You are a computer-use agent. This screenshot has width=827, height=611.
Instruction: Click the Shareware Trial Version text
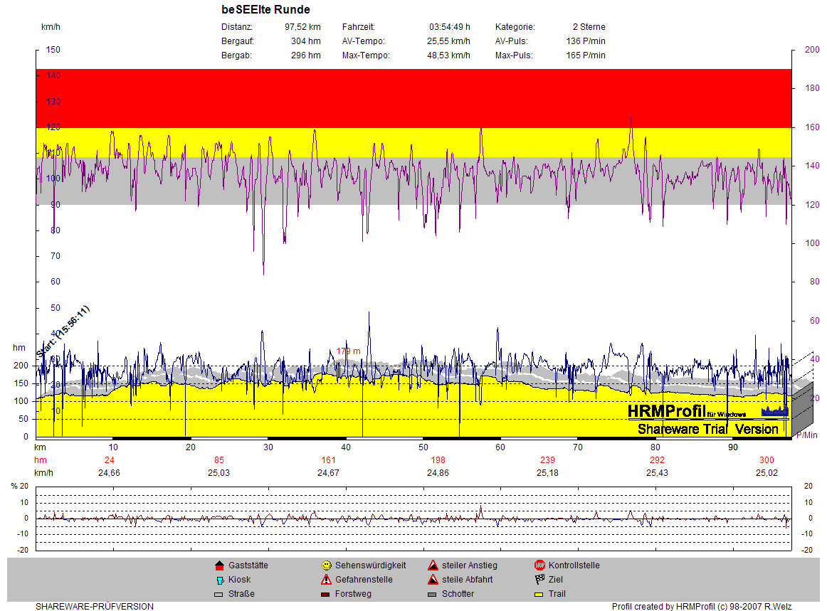tap(707, 429)
